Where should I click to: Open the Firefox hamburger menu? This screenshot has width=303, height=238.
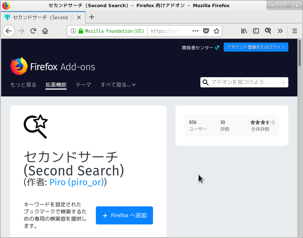pyautogui.click(x=294, y=31)
